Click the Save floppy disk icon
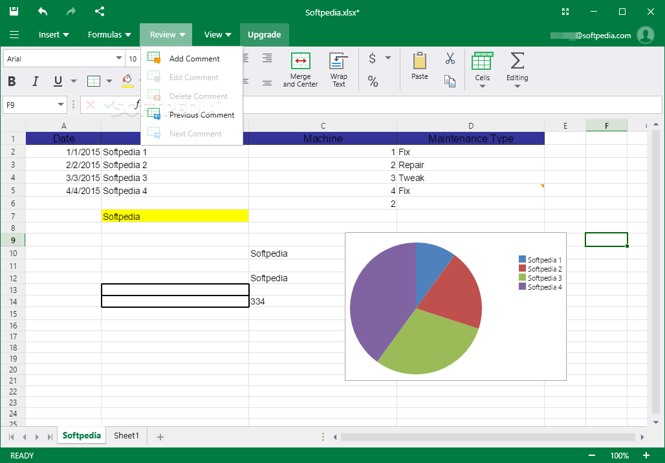This screenshot has height=463, width=665. pyautogui.click(x=14, y=12)
